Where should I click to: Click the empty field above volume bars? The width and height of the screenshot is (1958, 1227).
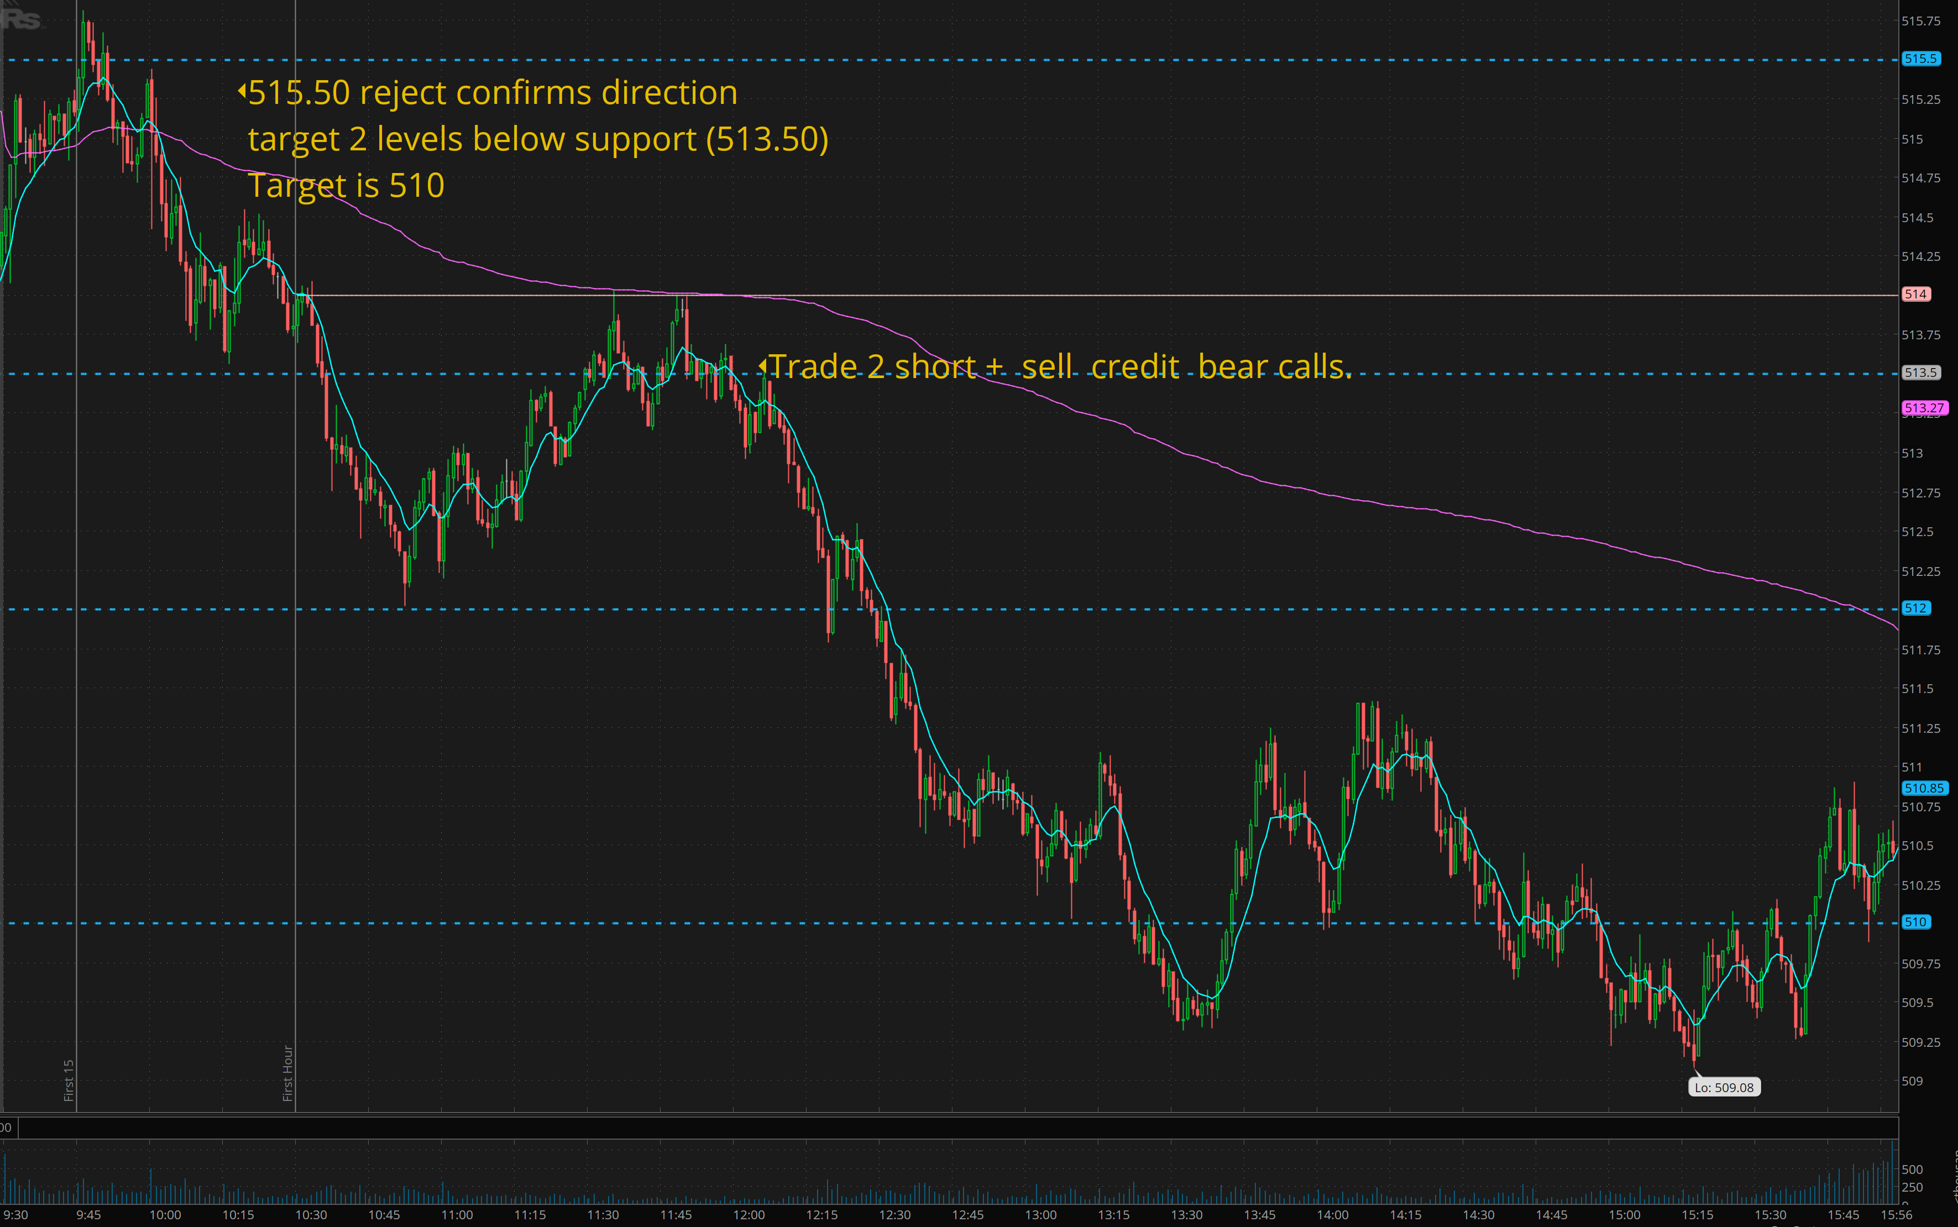[957, 1127]
